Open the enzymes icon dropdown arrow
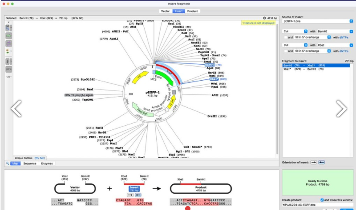The height and width of the screenshot is (210, 356). [x=11, y=28]
